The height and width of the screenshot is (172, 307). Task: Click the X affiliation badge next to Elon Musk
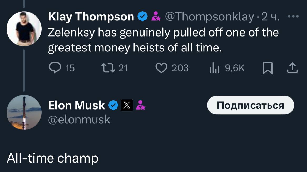coord(127,105)
